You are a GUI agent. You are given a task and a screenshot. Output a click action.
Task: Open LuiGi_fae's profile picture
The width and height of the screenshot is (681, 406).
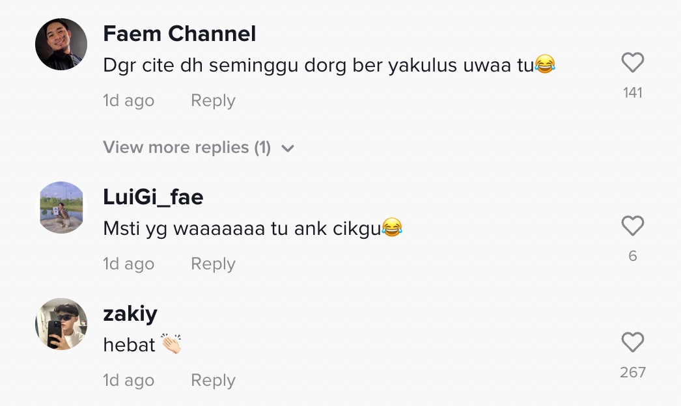(61, 208)
